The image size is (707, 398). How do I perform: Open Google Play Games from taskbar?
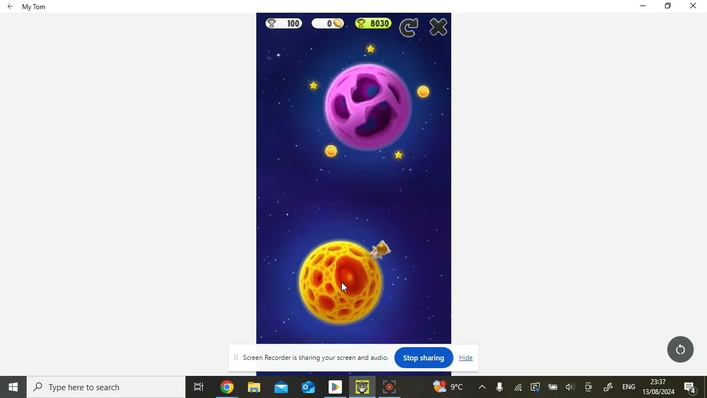point(335,387)
